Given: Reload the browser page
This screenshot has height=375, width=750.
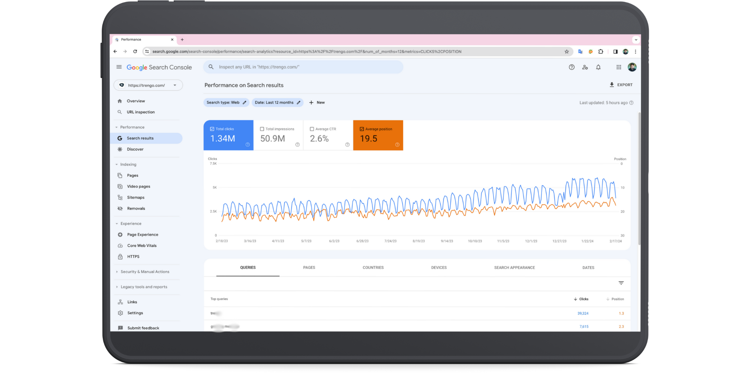Looking at the screenshot, I should (135, 52).
